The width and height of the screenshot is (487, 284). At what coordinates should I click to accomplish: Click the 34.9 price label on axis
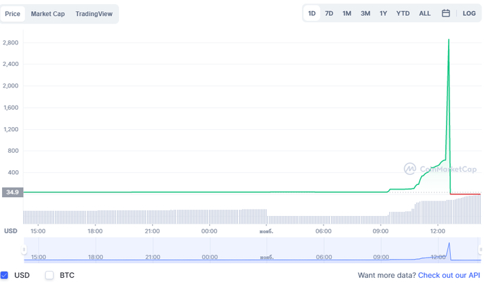pyautogui.click(x=13, y=192)
